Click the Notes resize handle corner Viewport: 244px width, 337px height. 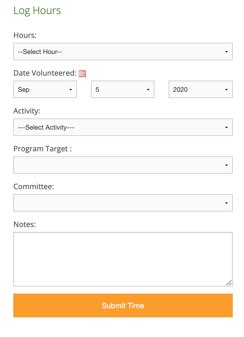pyautogui.click(x=229, y=283)
